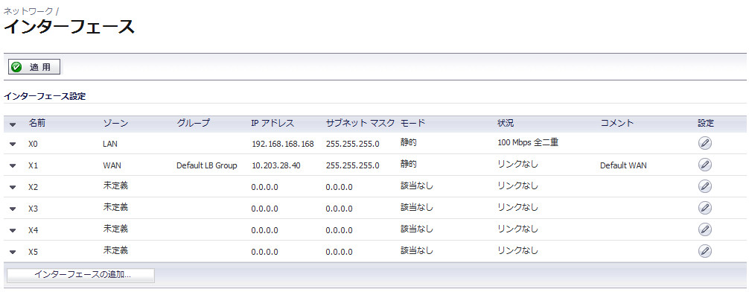Screen dimensions: 749x295
Task: Click Default WAN comment cell
Action: pos(623,165)
